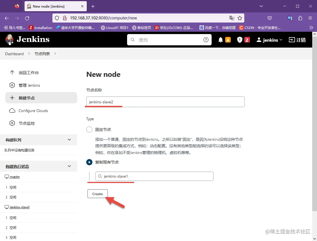Click the jenkins-slave1 computer icon in the executor list
This screenshot has height=241, width=317.
tap(7, 207)
